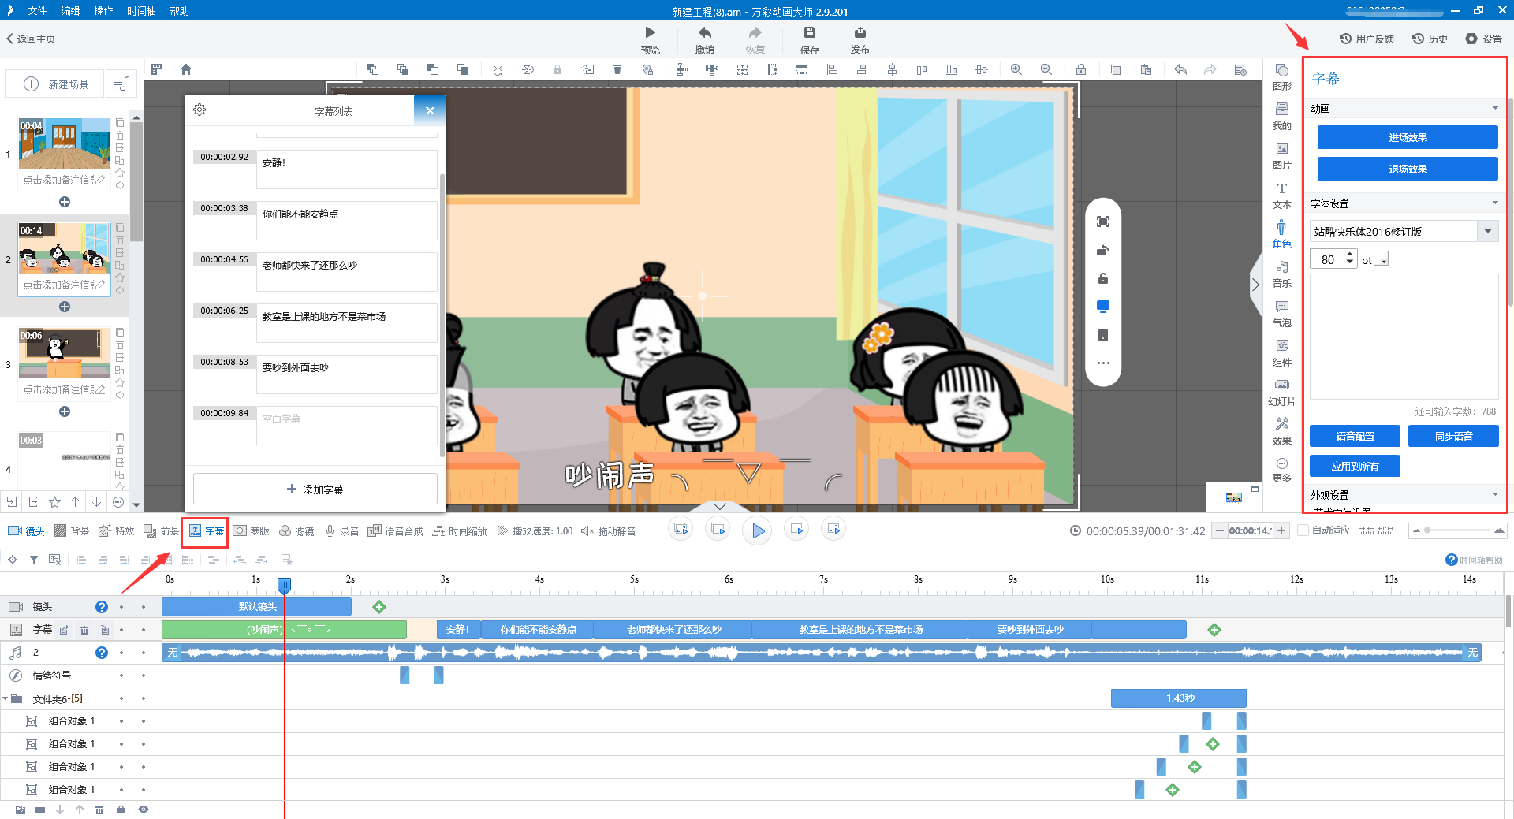Open the 效果 effects panel
Screen dimensions: 1514x819
(x=1281, y=432)
